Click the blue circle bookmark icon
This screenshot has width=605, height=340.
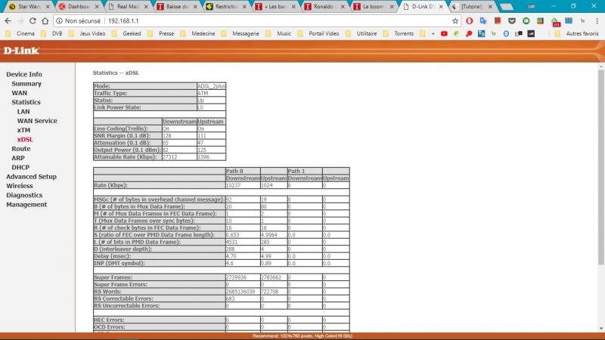[x=506, y=33]
